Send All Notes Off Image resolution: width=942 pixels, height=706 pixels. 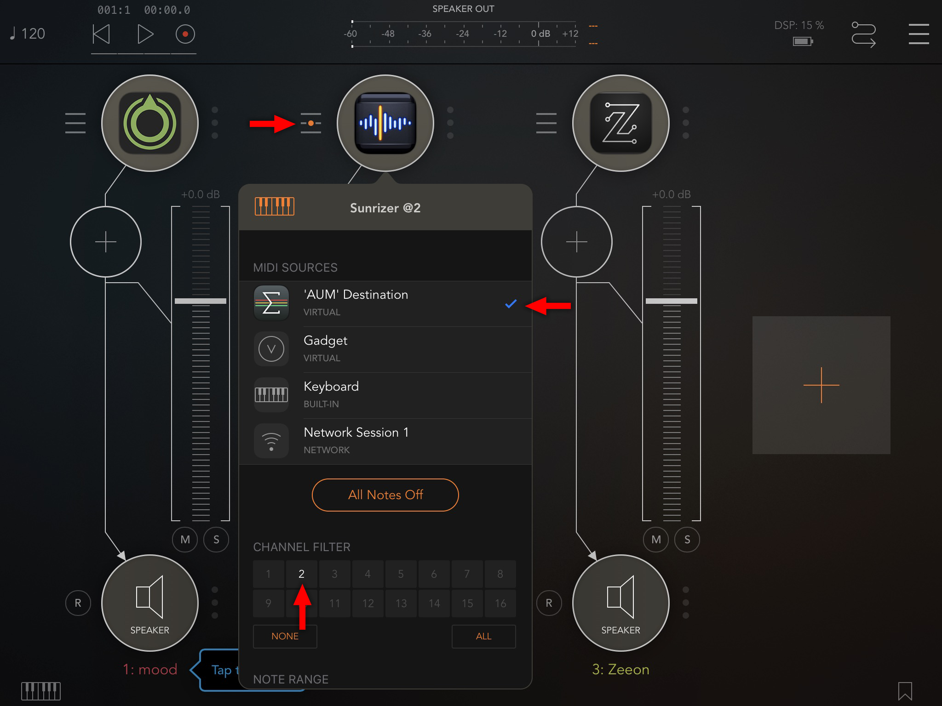(x=385, y=495)
